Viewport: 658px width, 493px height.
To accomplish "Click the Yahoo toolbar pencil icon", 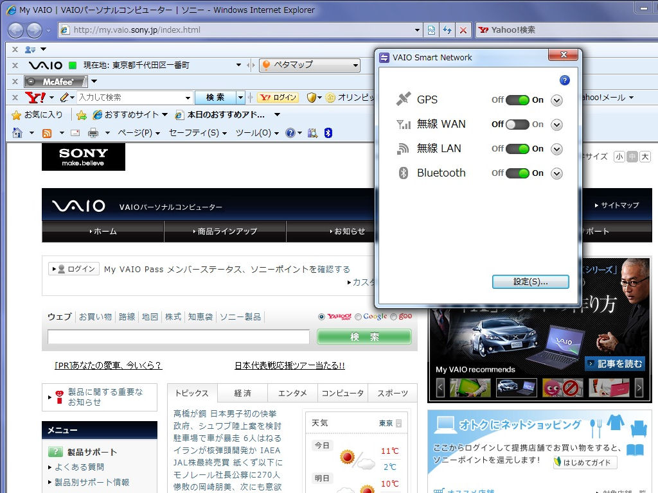I will click(x=64, y=98).
